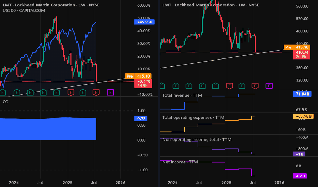Click the right chart LMT Lockheed Martin title
The image size is (318, 187).
point(211,5)
